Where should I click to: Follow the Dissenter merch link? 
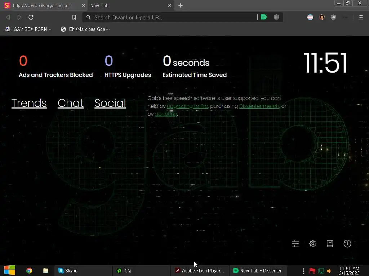coord(259,106)
